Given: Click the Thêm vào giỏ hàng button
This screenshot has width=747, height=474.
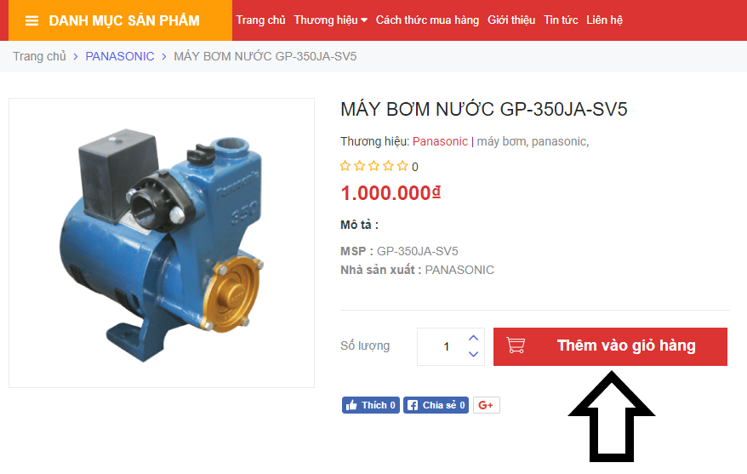Looking at the screenshot, I should 610,346.
